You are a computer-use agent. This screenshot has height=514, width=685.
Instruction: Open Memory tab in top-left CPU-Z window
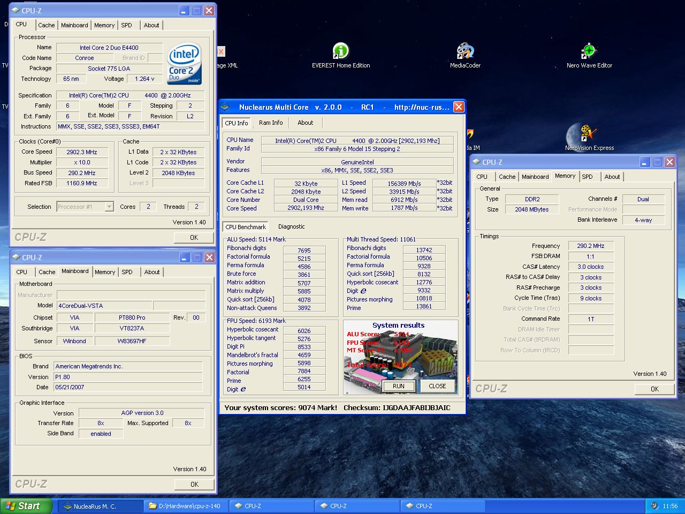coord(104,25)
